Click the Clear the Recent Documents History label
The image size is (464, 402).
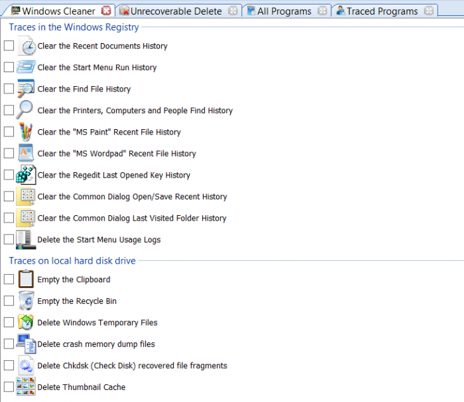coord(102,46)
